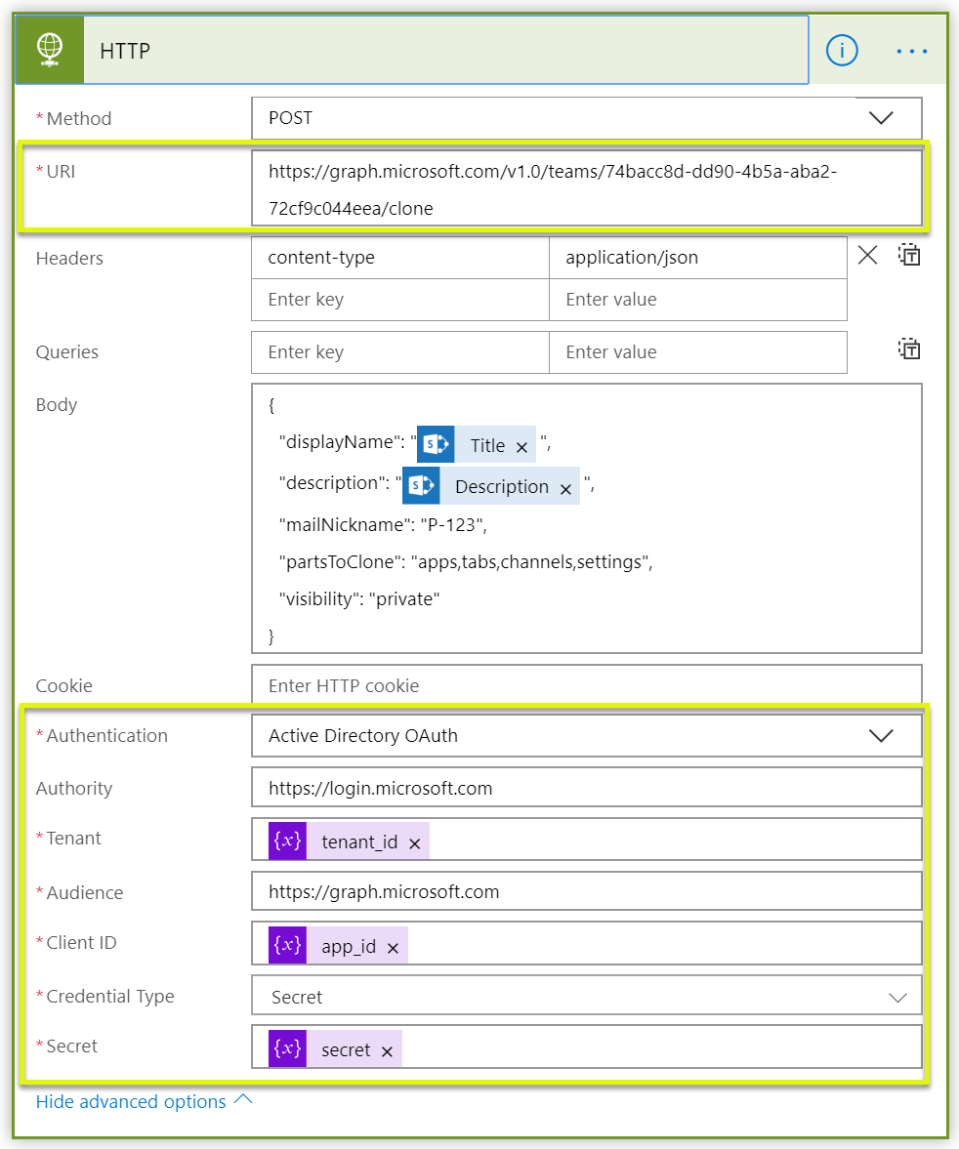Viewport: 959px width, 1149px height.
Task: Remove the tenant_id variable token
Action: pos(414,844)
